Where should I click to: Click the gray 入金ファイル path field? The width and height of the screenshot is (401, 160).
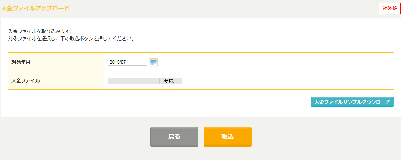[134, 81]
